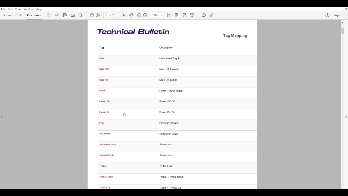Screen dimensions: 348x196
Task: Click 'Previous Channel' description
Action: click(169, 123)
